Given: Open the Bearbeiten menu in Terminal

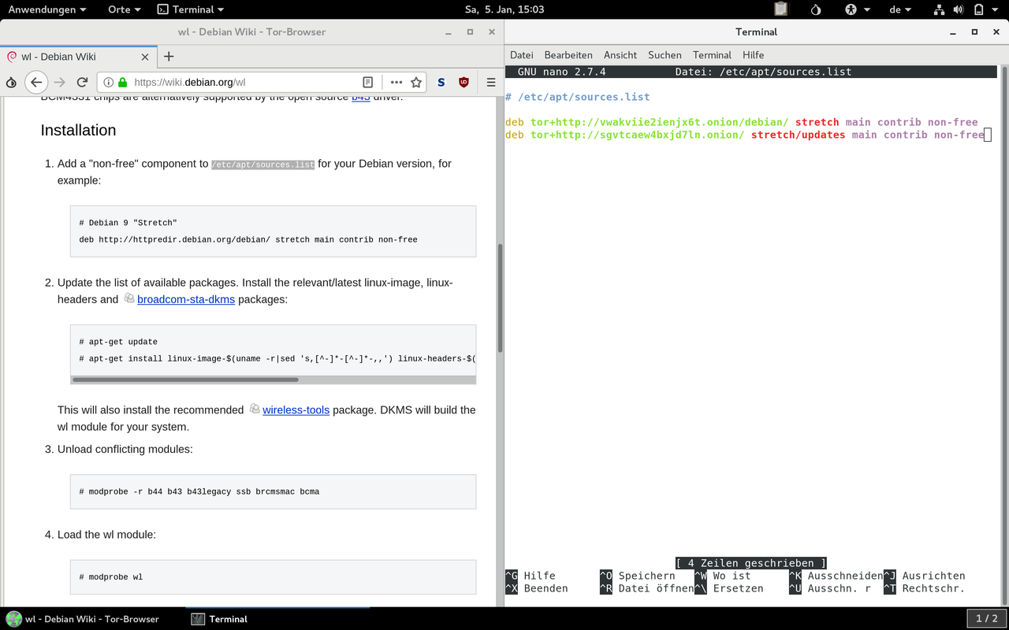Looking at the screenshot, I should point(568,55).
